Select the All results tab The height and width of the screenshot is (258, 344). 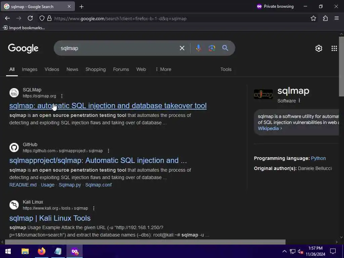coord(12,69)
